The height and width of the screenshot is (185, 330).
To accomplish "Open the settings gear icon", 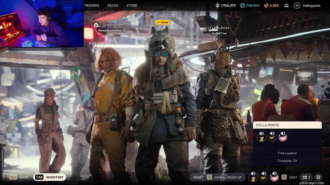I will tap(318, 177).
